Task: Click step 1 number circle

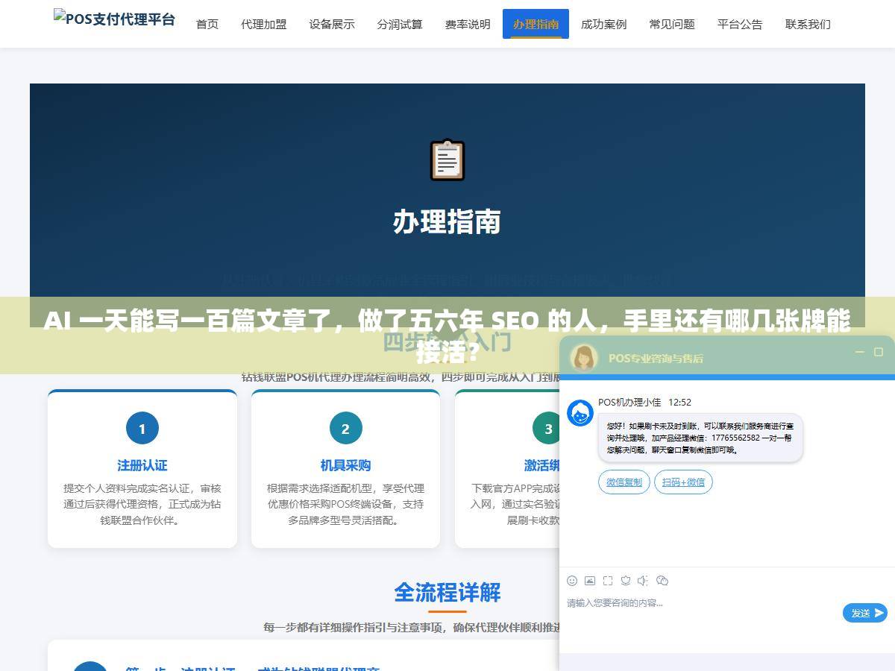Action: tap(142, 429)
